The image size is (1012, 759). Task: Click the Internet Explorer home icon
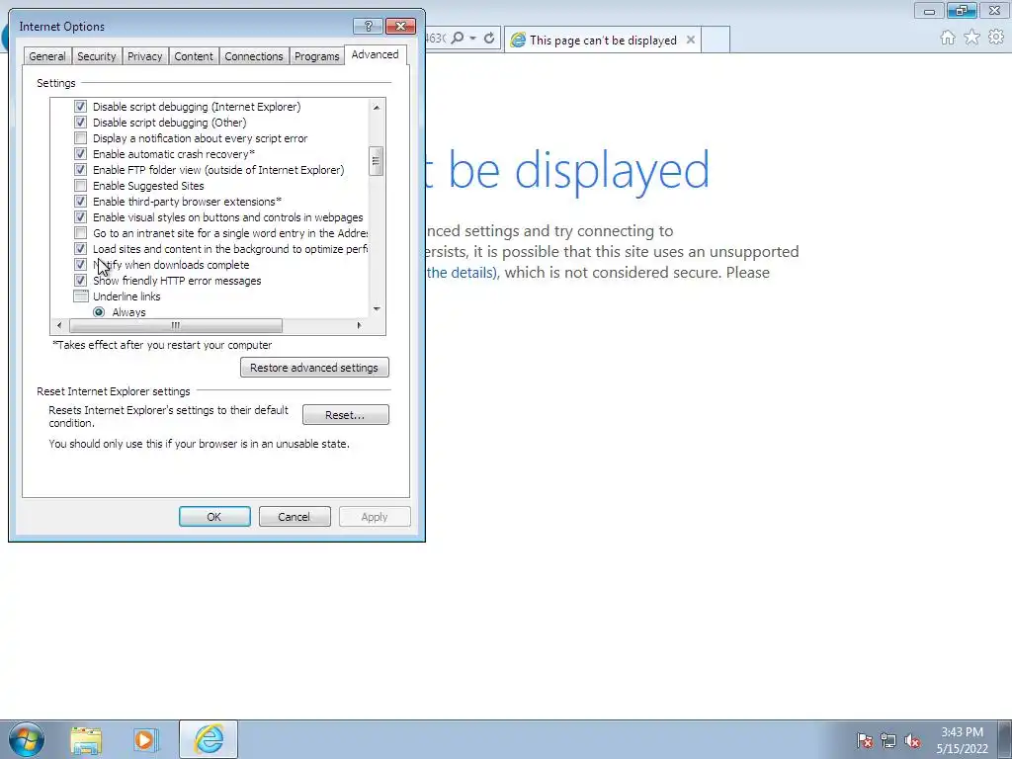pyautogui.click(x=948, y=38)
